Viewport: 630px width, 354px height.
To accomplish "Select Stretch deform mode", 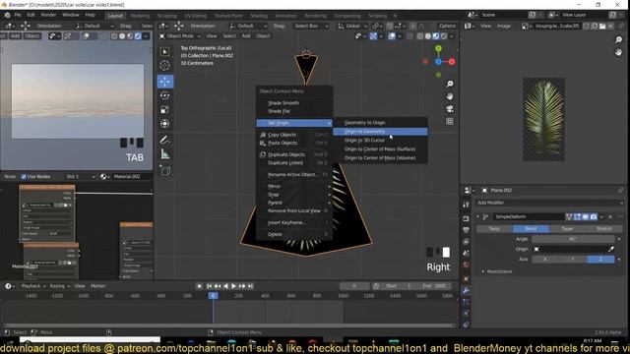I will (x=603, y=229).
